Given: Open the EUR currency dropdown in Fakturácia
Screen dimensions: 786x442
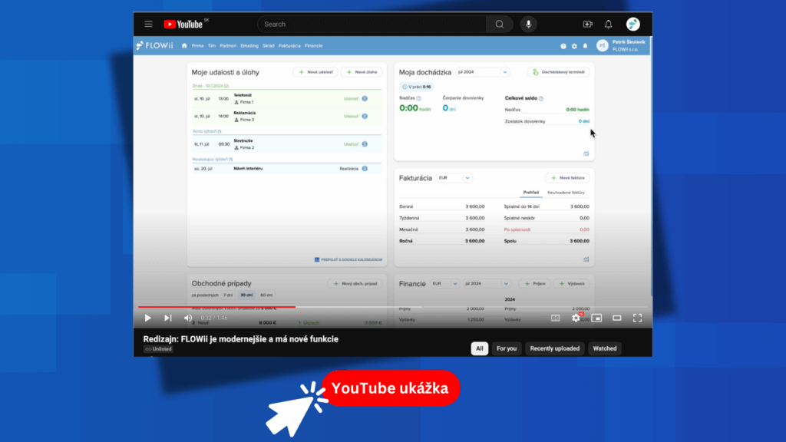Looking at the screenshot, I should (454, 178).
